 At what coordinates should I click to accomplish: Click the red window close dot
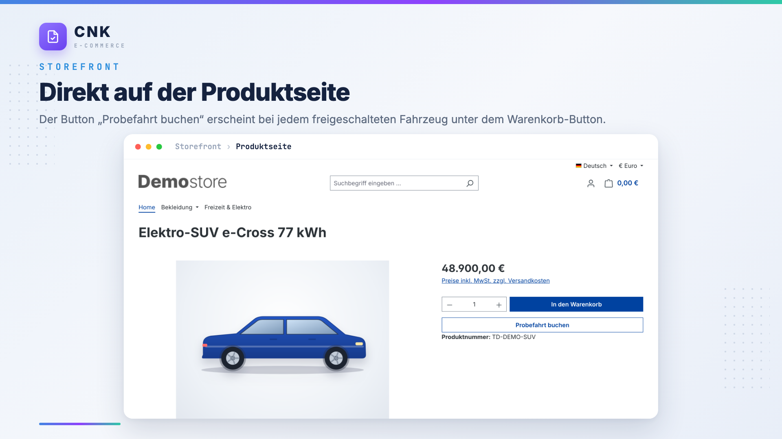point(138,147)
